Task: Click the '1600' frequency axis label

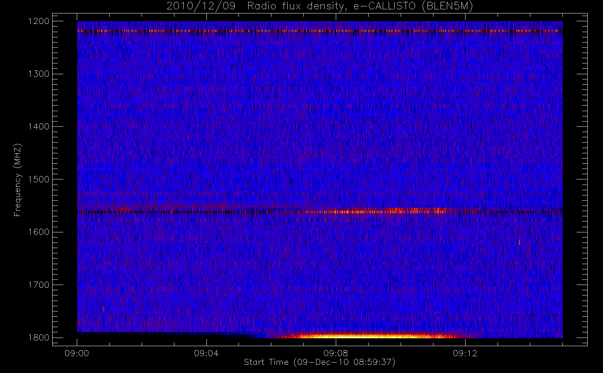Action: coord(39,232)
